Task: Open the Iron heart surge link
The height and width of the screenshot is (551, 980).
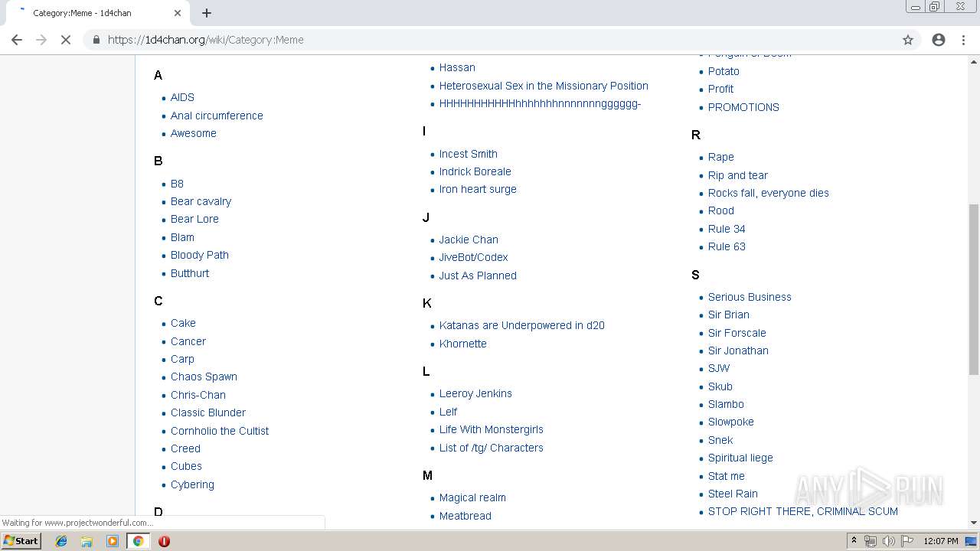Action: [478, 189]
